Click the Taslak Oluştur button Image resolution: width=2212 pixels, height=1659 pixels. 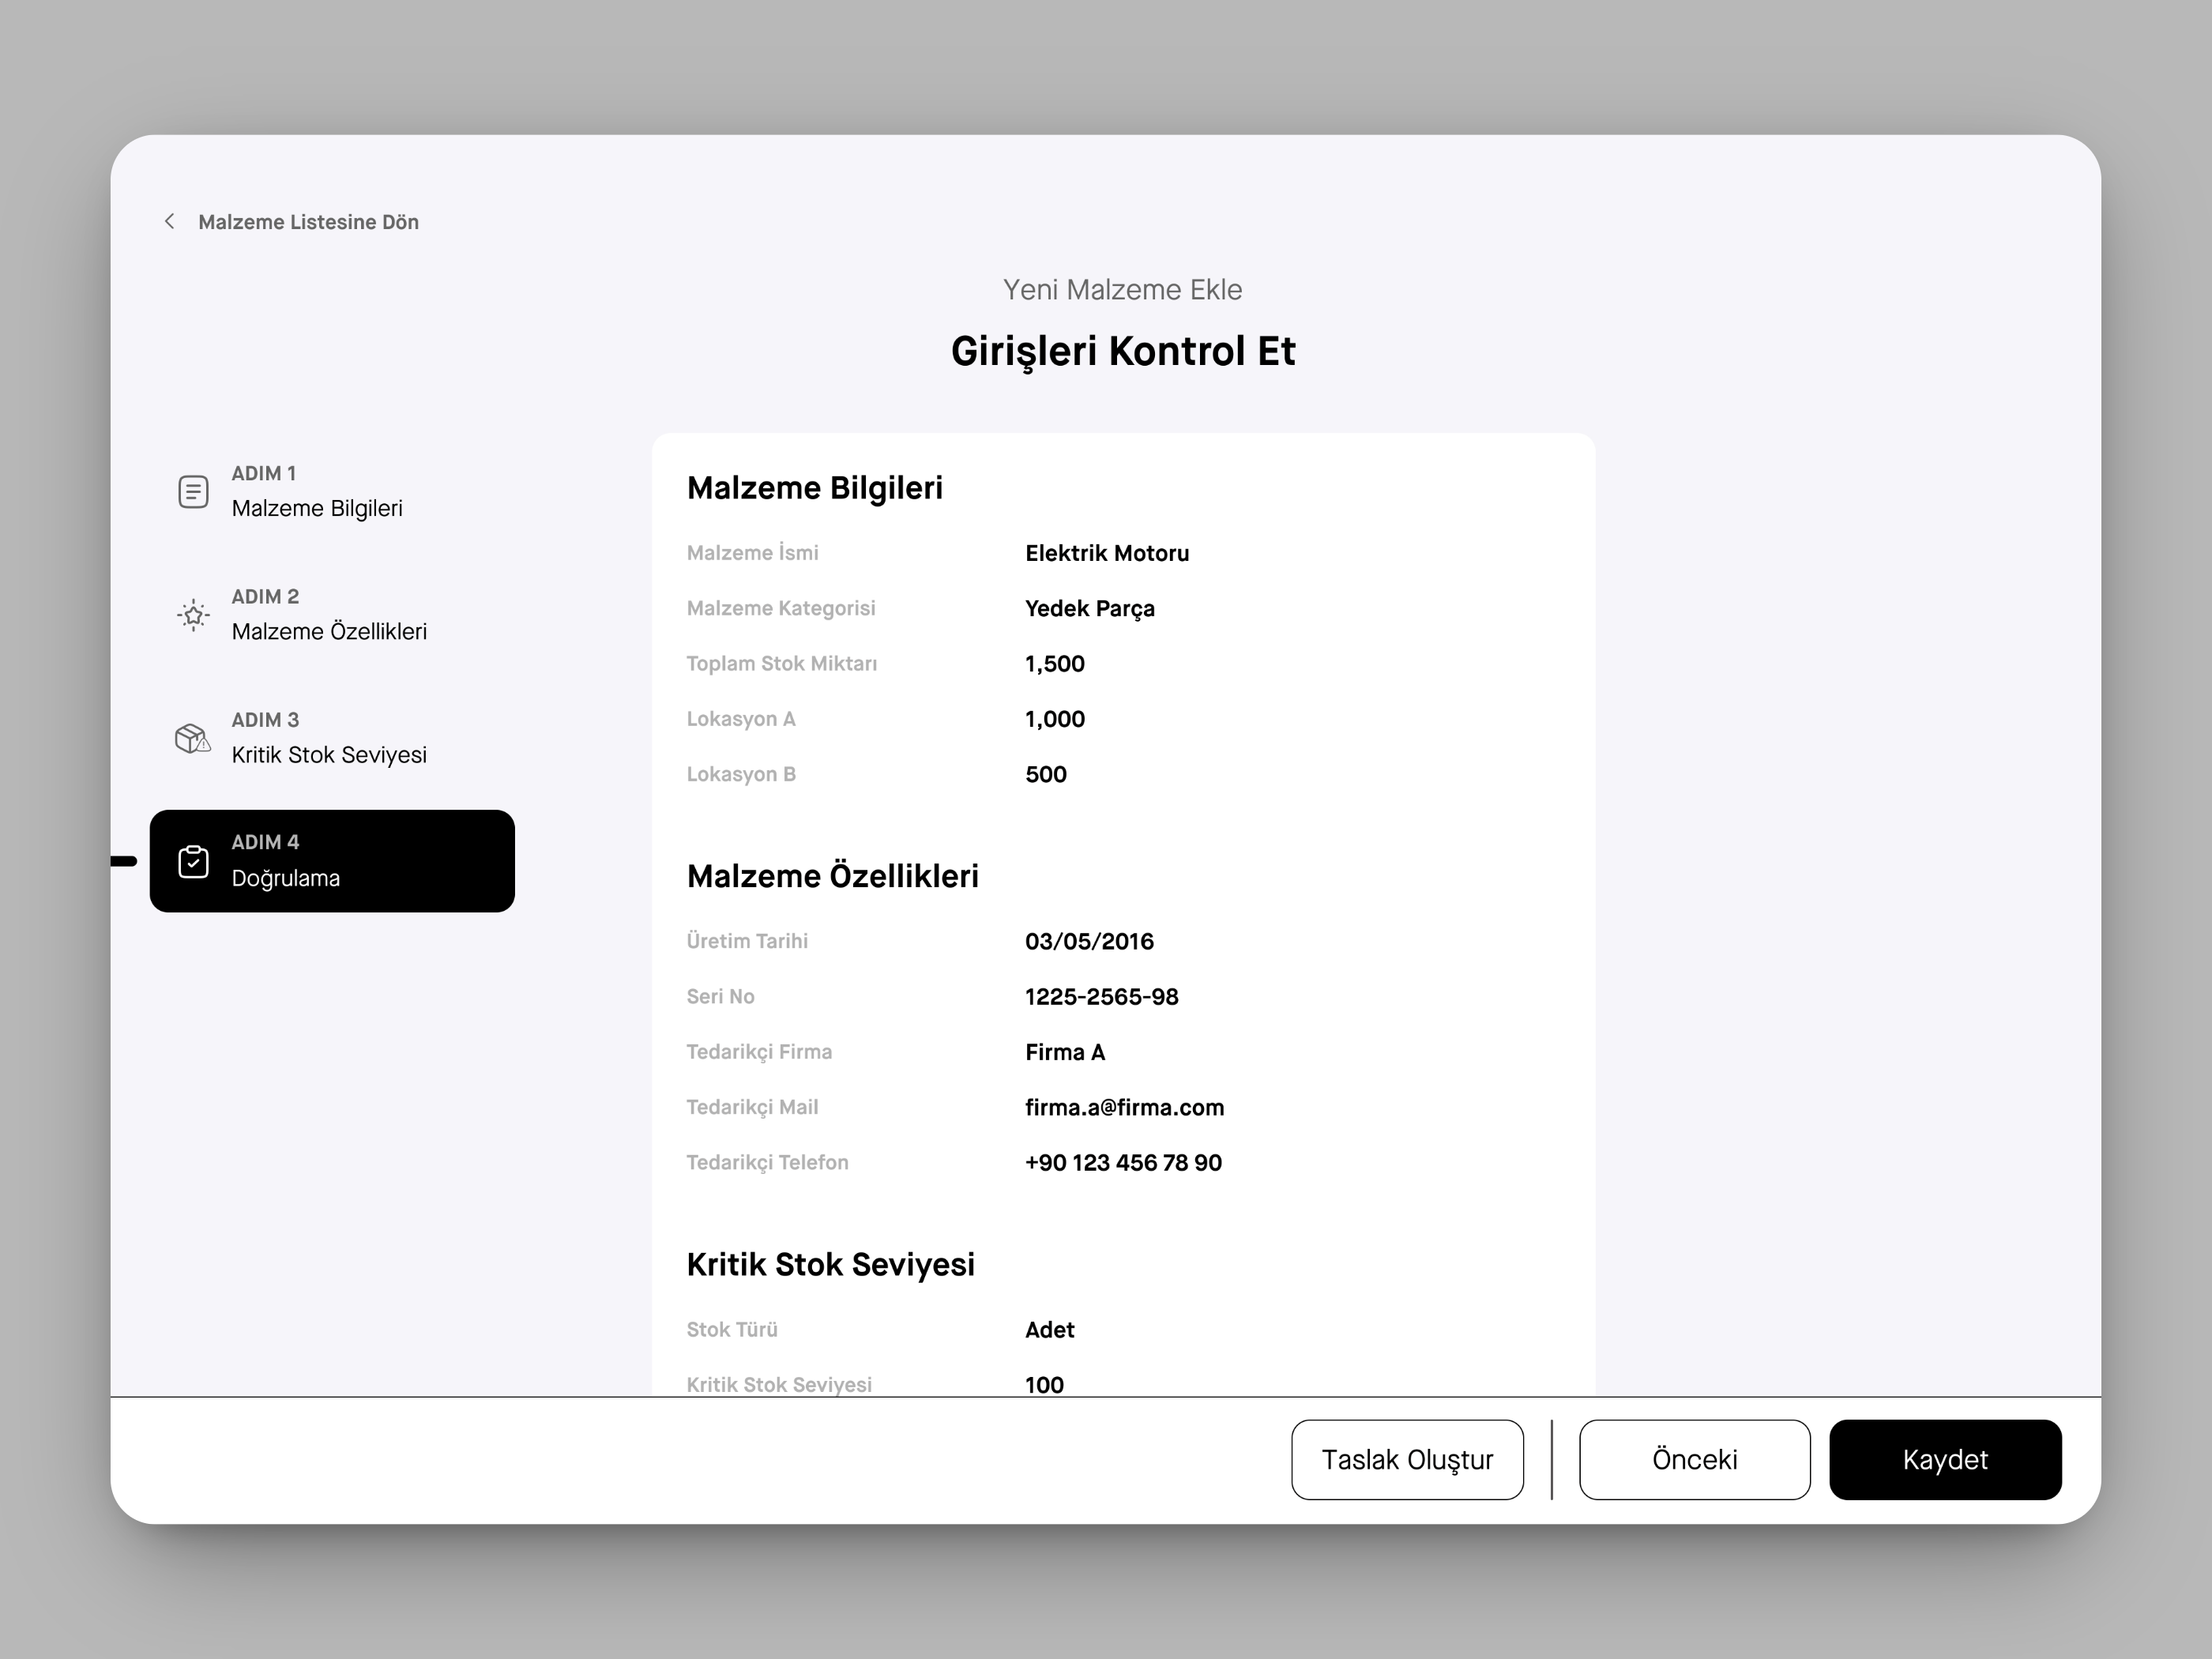[x=1407, y=1459]
